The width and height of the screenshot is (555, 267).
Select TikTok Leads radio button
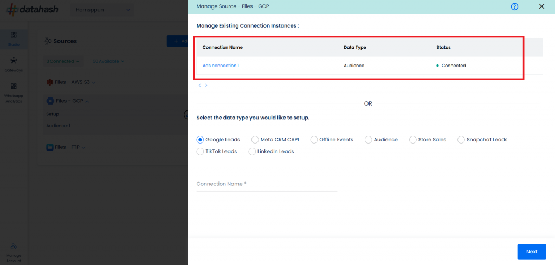pos(200,151)
